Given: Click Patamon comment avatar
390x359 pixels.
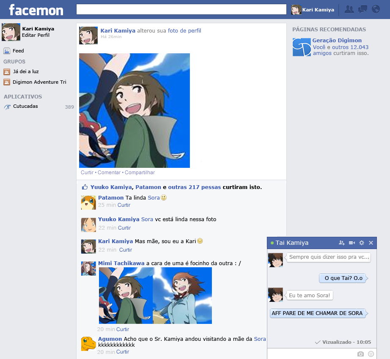Looking at the screenshot, I should point(88,203).
